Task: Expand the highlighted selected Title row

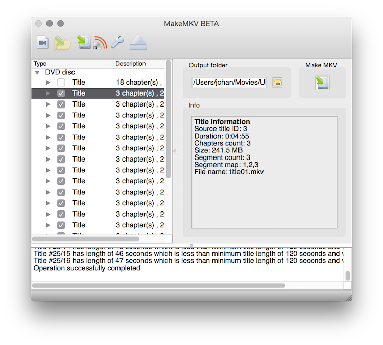Action: click(x=48, y=93)
